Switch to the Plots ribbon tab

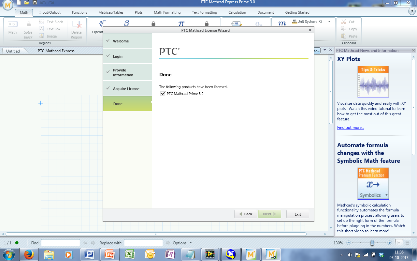[139, 12]
